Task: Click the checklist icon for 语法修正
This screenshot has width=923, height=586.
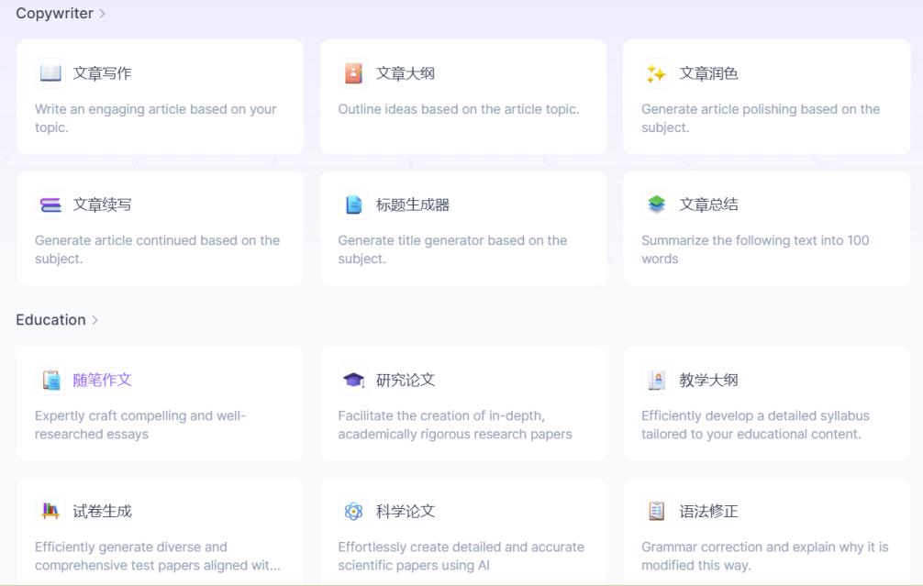Action: (656, 511)
